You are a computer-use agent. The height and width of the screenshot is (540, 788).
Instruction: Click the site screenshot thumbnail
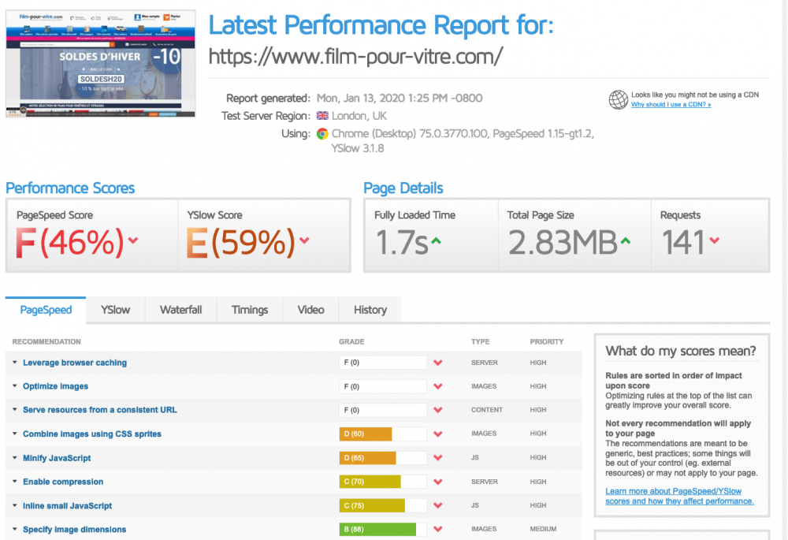101,63
